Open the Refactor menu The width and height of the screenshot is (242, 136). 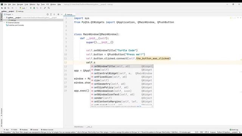click(x=33, y=5)
